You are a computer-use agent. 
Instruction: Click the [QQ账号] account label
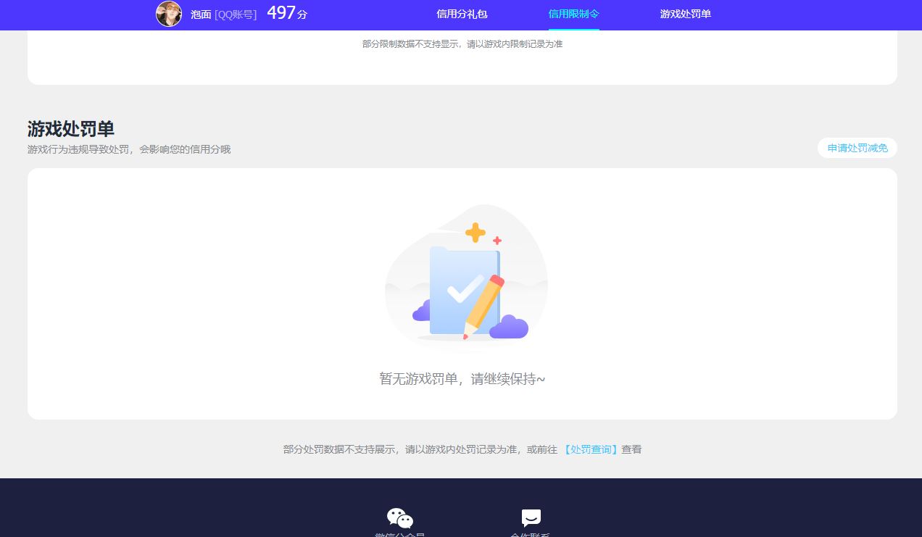point(236,14)
